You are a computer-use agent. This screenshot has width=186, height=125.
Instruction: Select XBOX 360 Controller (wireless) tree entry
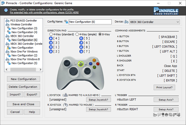(x=26, y=44)
